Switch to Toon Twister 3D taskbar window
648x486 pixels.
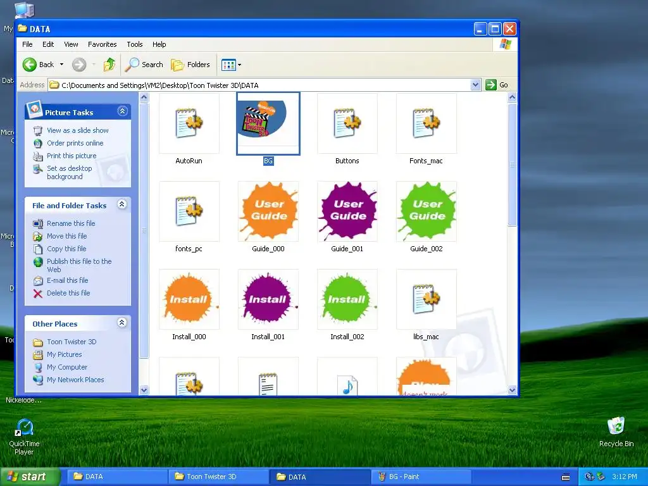coord(219,477)
